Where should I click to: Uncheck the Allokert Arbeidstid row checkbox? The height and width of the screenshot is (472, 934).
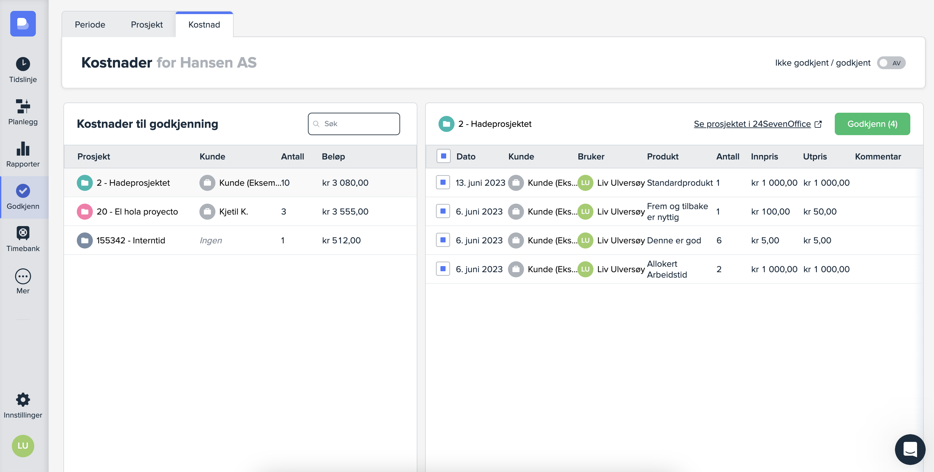443,269
